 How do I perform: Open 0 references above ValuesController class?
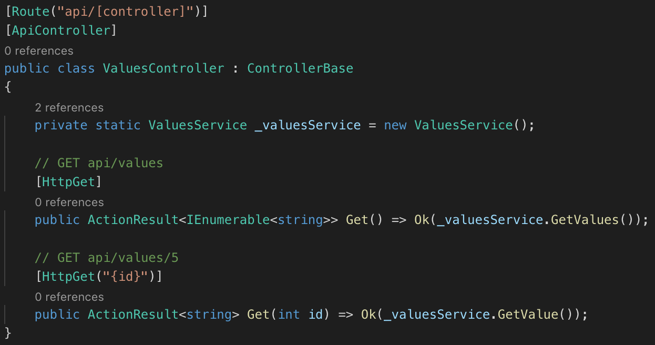pos(39,51)
